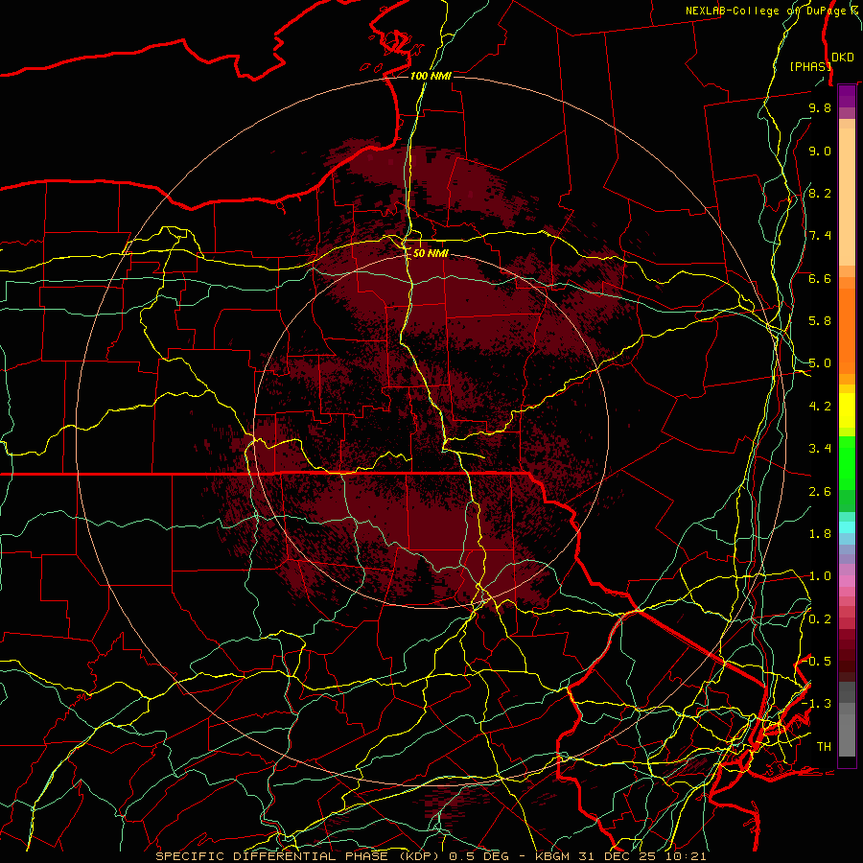This screenshot has height=863, width=863.
Task: Click the 1.8 value on the legend
Action: tap(820, 534)
